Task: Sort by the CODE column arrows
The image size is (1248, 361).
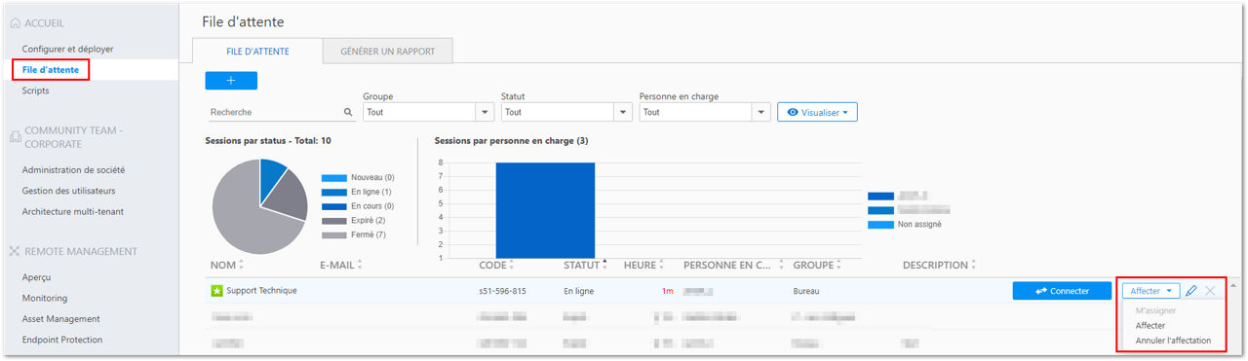Action: coord(511,265)
